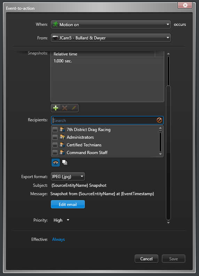Click the Edit email button

[x=68, y=204]
